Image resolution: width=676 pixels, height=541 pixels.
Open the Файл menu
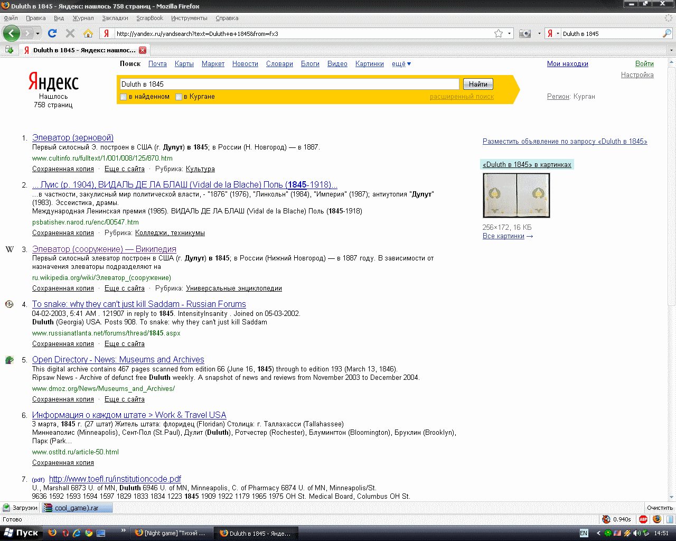click(x=11, y=18)
